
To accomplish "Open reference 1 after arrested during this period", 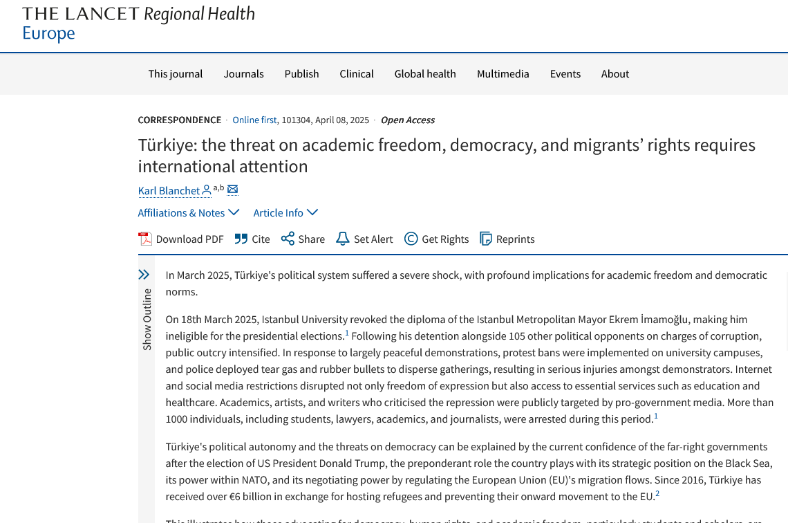I will 656,416.
